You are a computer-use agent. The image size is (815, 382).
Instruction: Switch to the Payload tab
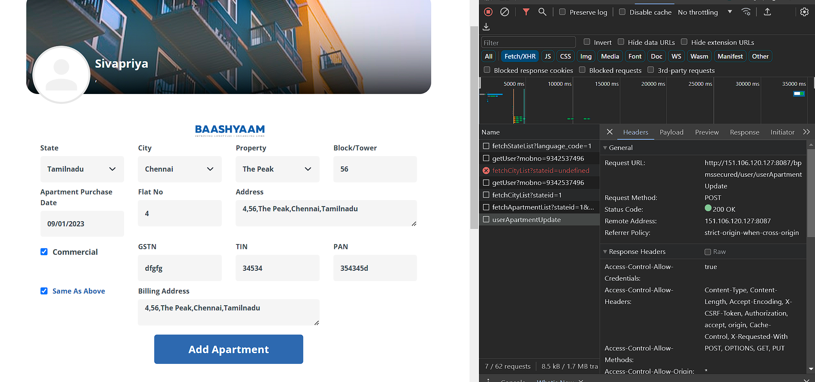point(671,132)
